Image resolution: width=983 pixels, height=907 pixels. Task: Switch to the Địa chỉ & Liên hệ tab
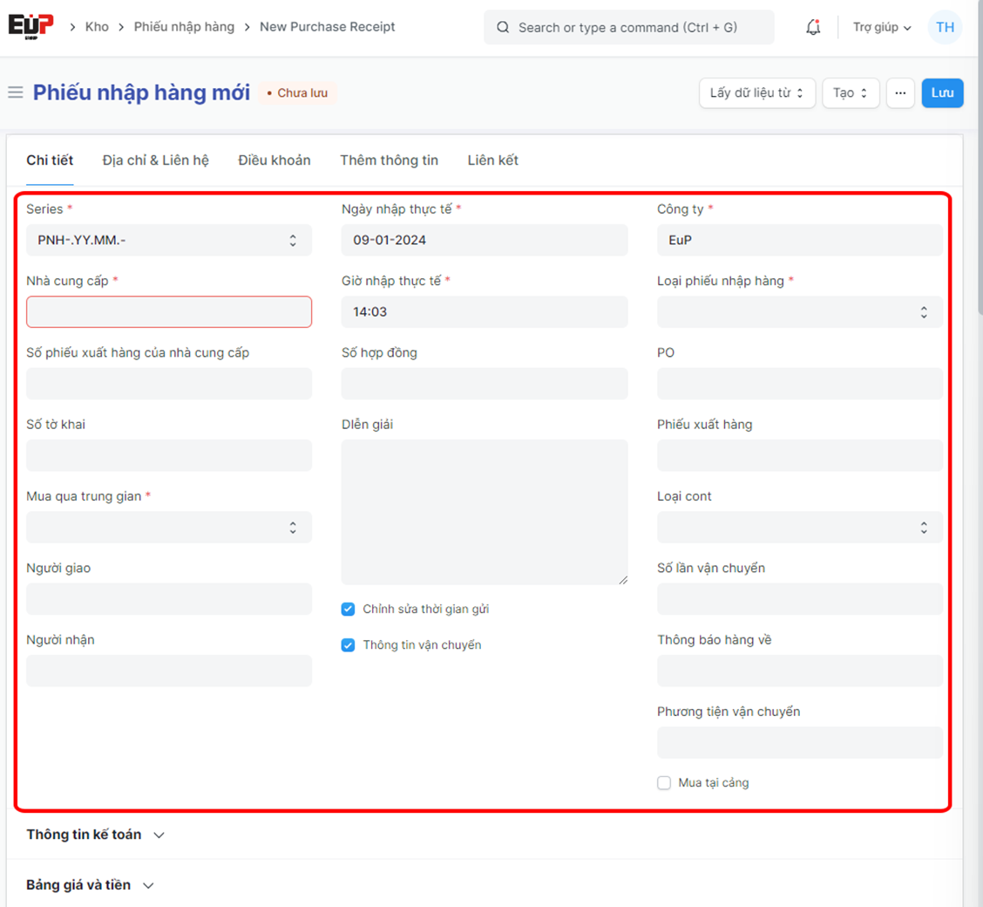pyautogui.click(x=155, y=160)
